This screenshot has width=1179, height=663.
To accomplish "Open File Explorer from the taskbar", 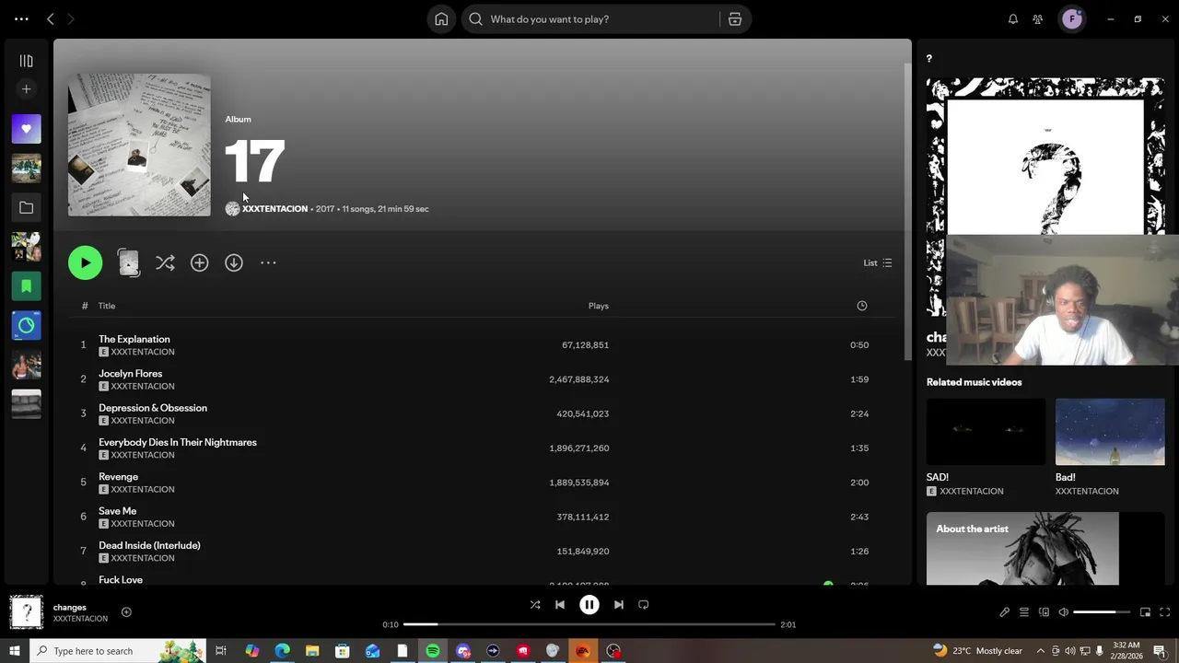I will (x=312, y=651).
